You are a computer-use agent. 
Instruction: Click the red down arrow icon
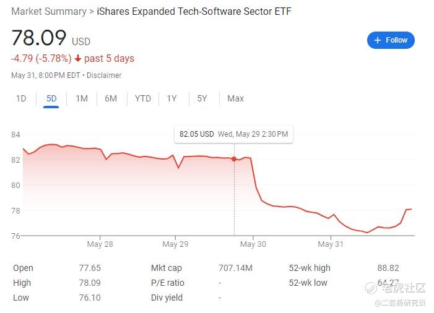[78, 59]
